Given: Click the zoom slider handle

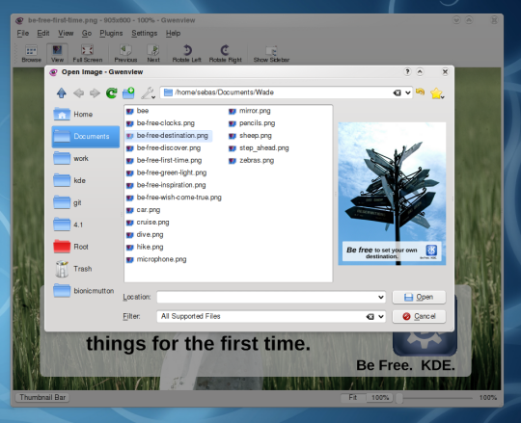Looking at the screenshot, I should (399, 398).
